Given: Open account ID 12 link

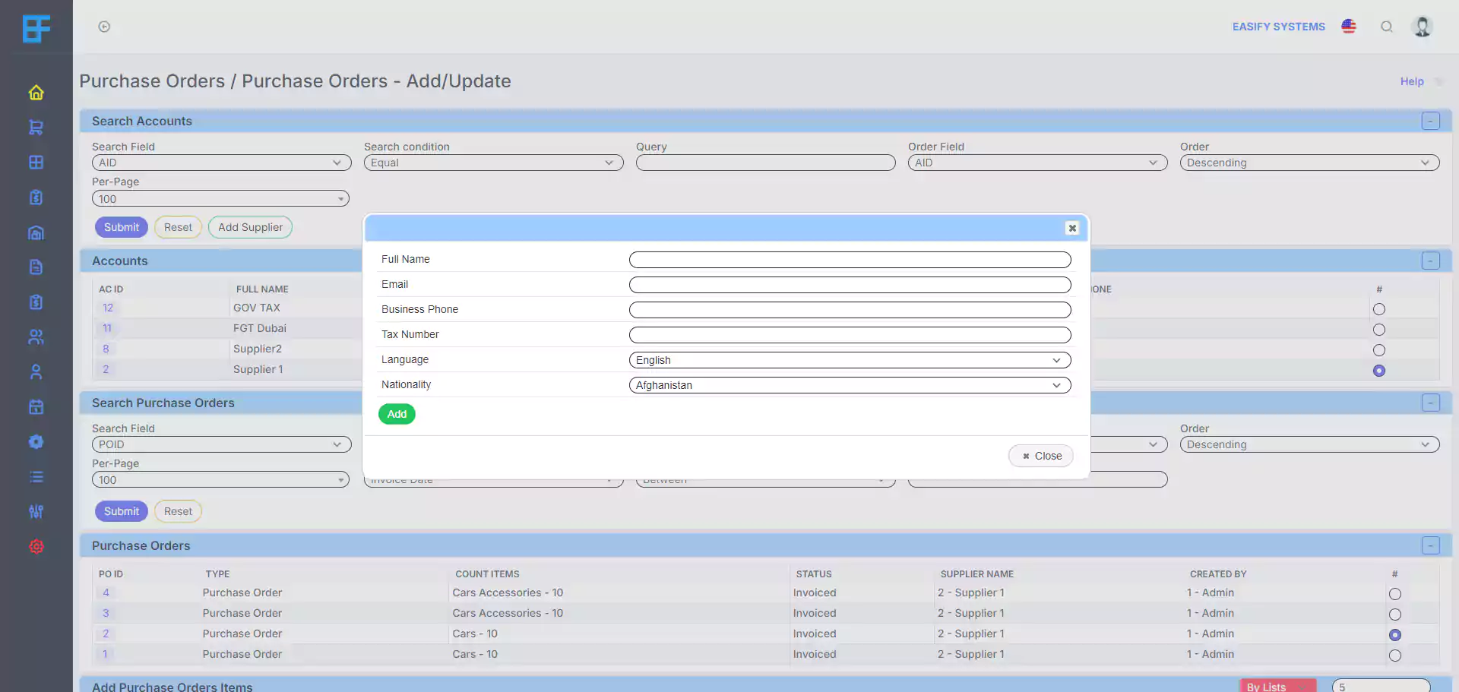Looking at the screenshot, I should (x=108, y=308).
